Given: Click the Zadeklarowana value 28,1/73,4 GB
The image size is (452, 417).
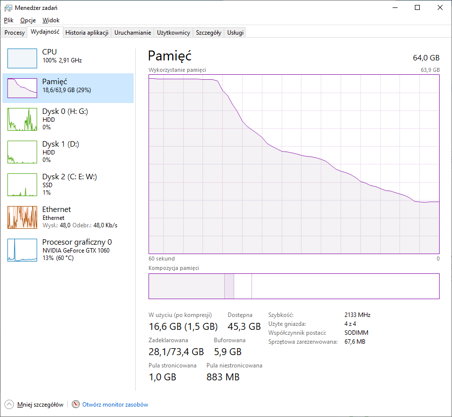Looking at the screenshot, I should tap(176, 352).
